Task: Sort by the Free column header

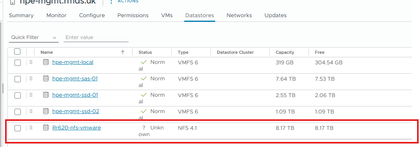Action: click(319, 52)
